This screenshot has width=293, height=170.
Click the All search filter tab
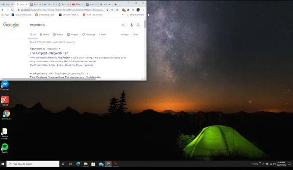tap(33, 35)
